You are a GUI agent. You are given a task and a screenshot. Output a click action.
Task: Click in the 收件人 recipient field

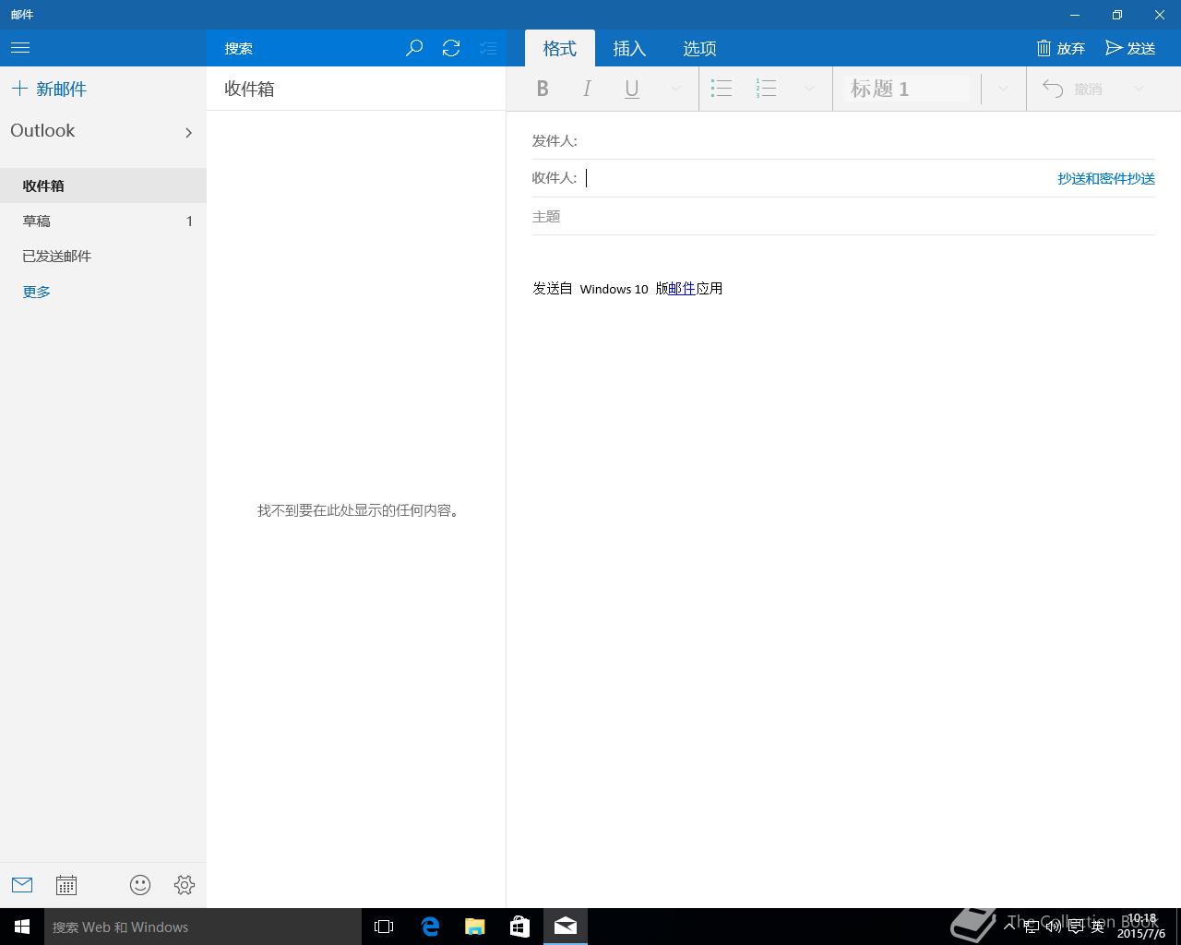point(817,178)
